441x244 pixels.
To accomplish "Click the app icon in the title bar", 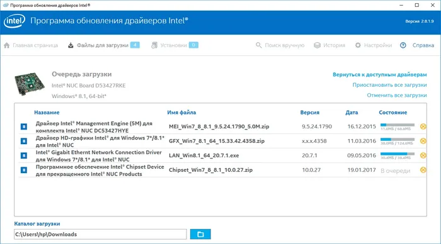I will pos(5,5).
